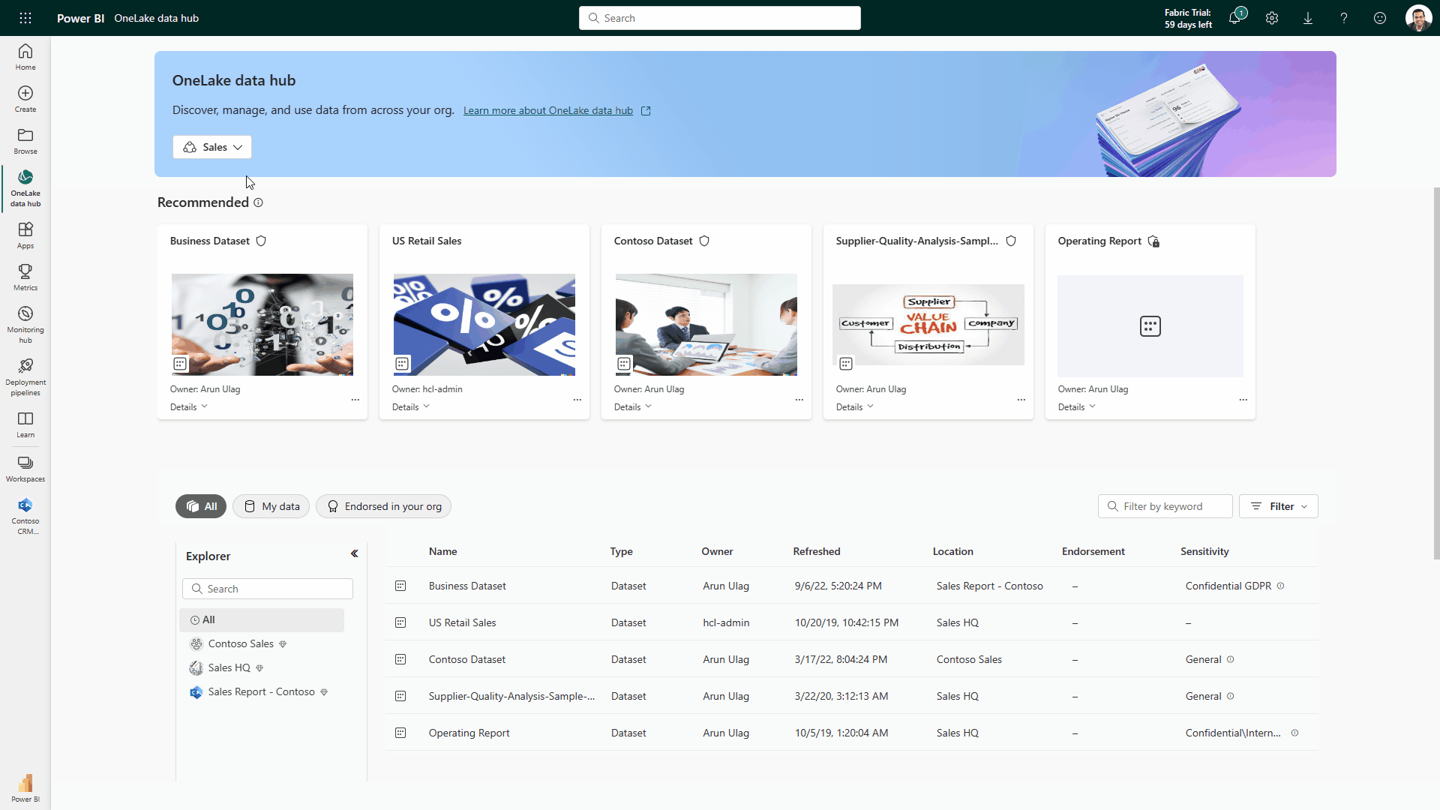Image resolution: width=1440 pixels, height=810 pixels.
Task: Open the app launcher grid icon
Action: click(25, 18)
